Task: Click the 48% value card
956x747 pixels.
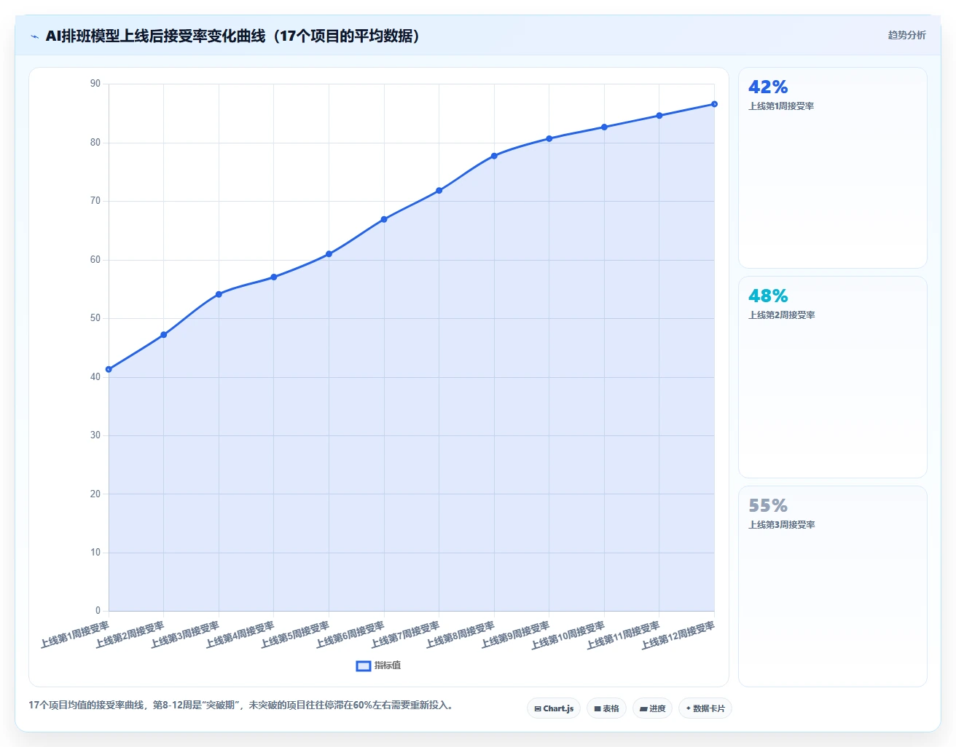Action: click(833, 377)
